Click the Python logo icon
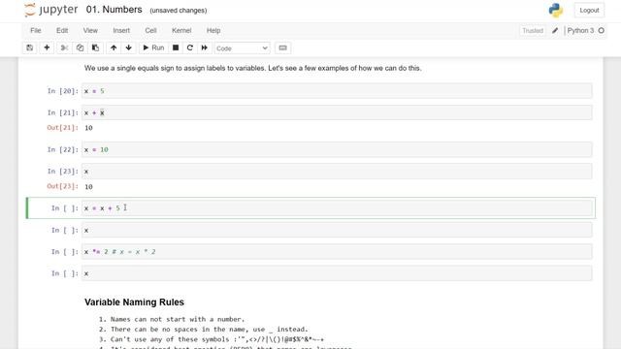This screenshot has height=349, width=621. pyautogui.click(x=556, y=11)
